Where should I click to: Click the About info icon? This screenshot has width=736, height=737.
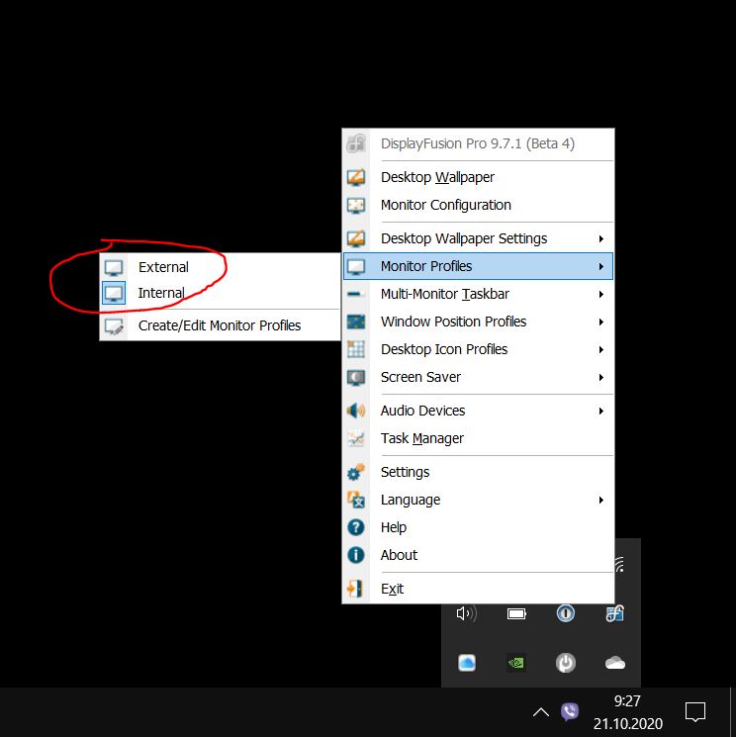tap(356, 555)
